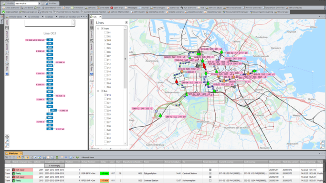Uncheck bus line 015 checkbox
326x183 pixels.
point(105,95)
